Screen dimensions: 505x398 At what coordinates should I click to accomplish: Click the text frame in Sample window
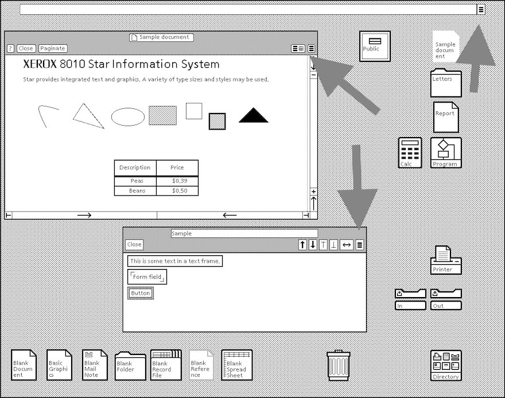click(175, 261)
